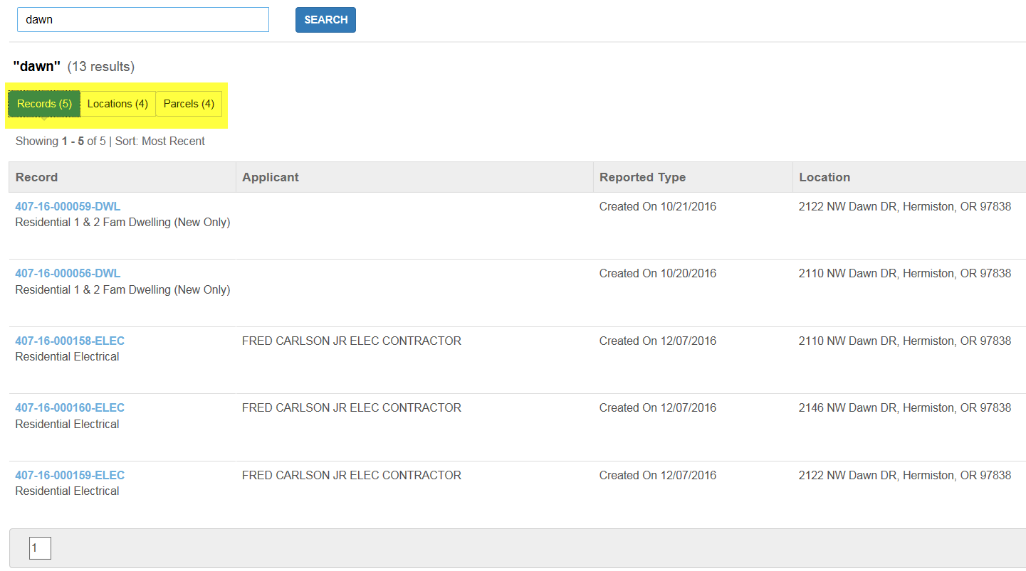Open record 407-16-000160-ELEC
This screenshot has height=571, width=1026.
pyautogui.click(x=70, y=407)
